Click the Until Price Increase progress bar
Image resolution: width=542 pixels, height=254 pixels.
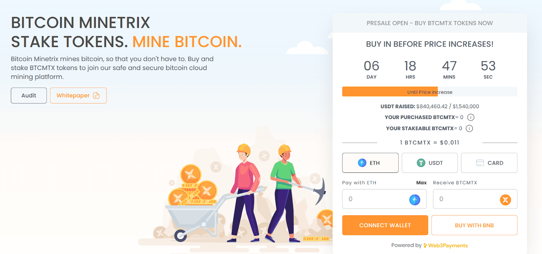[x=430, y=92]
